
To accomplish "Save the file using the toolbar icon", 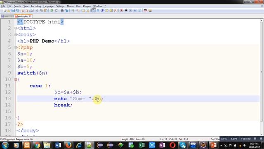I will 13,10.
